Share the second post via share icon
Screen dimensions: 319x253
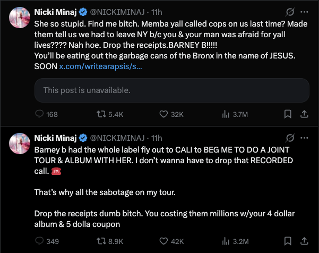[304, 241]
